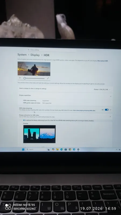Open More about playing streaming HDR video link
Image resolution: width=121 pixels, height=215 pixels.
pos(84,110)
